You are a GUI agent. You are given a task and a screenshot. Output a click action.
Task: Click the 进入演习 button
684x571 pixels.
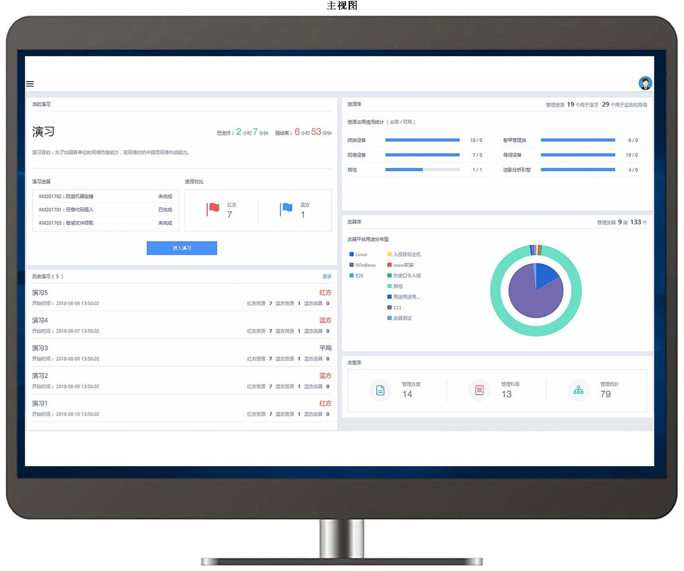(182, 248)
